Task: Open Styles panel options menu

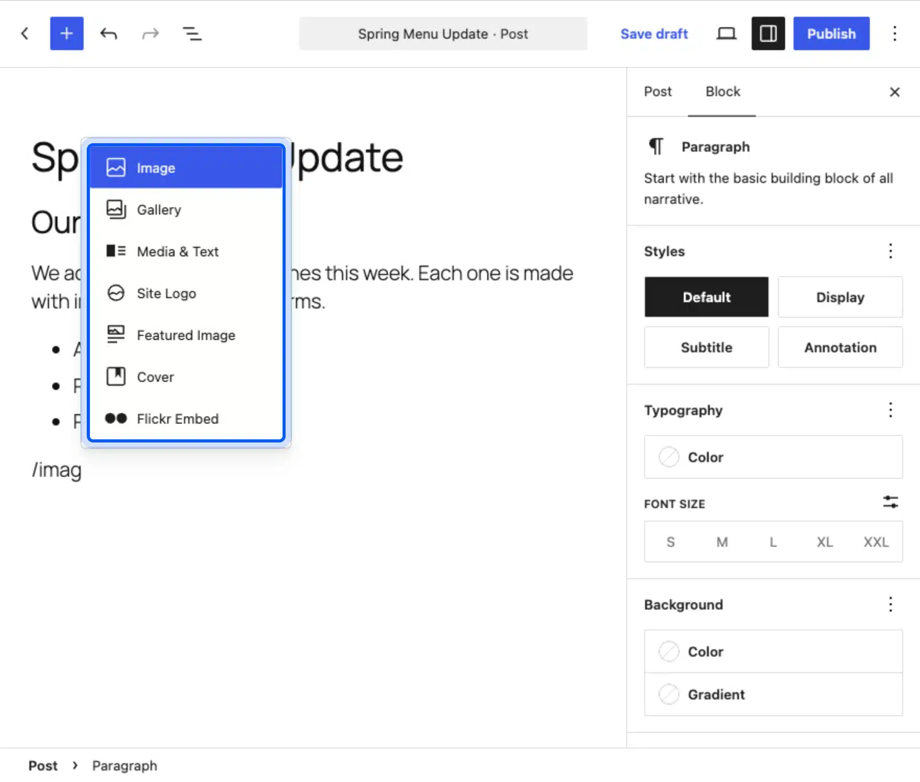Action: coord(891,251)
